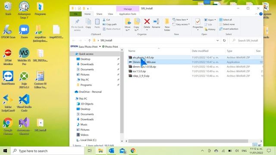This screenshot has width=276, height=155.
Task: Click the Task View taskbar icon
Action: (90, 151)
